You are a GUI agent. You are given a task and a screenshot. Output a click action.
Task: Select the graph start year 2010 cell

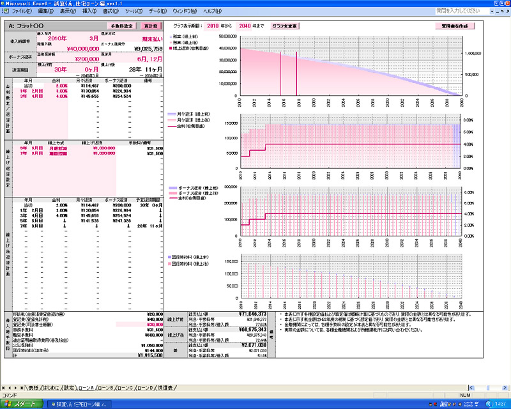coord(212,26)
